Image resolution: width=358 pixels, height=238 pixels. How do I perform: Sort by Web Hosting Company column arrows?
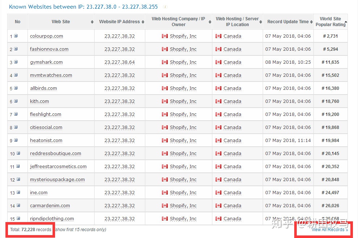210,22
